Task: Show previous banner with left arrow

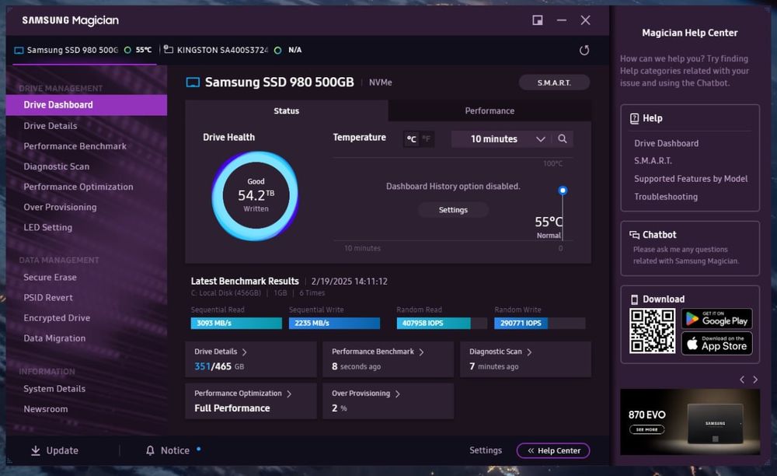Action: click(x=742, y=380)
